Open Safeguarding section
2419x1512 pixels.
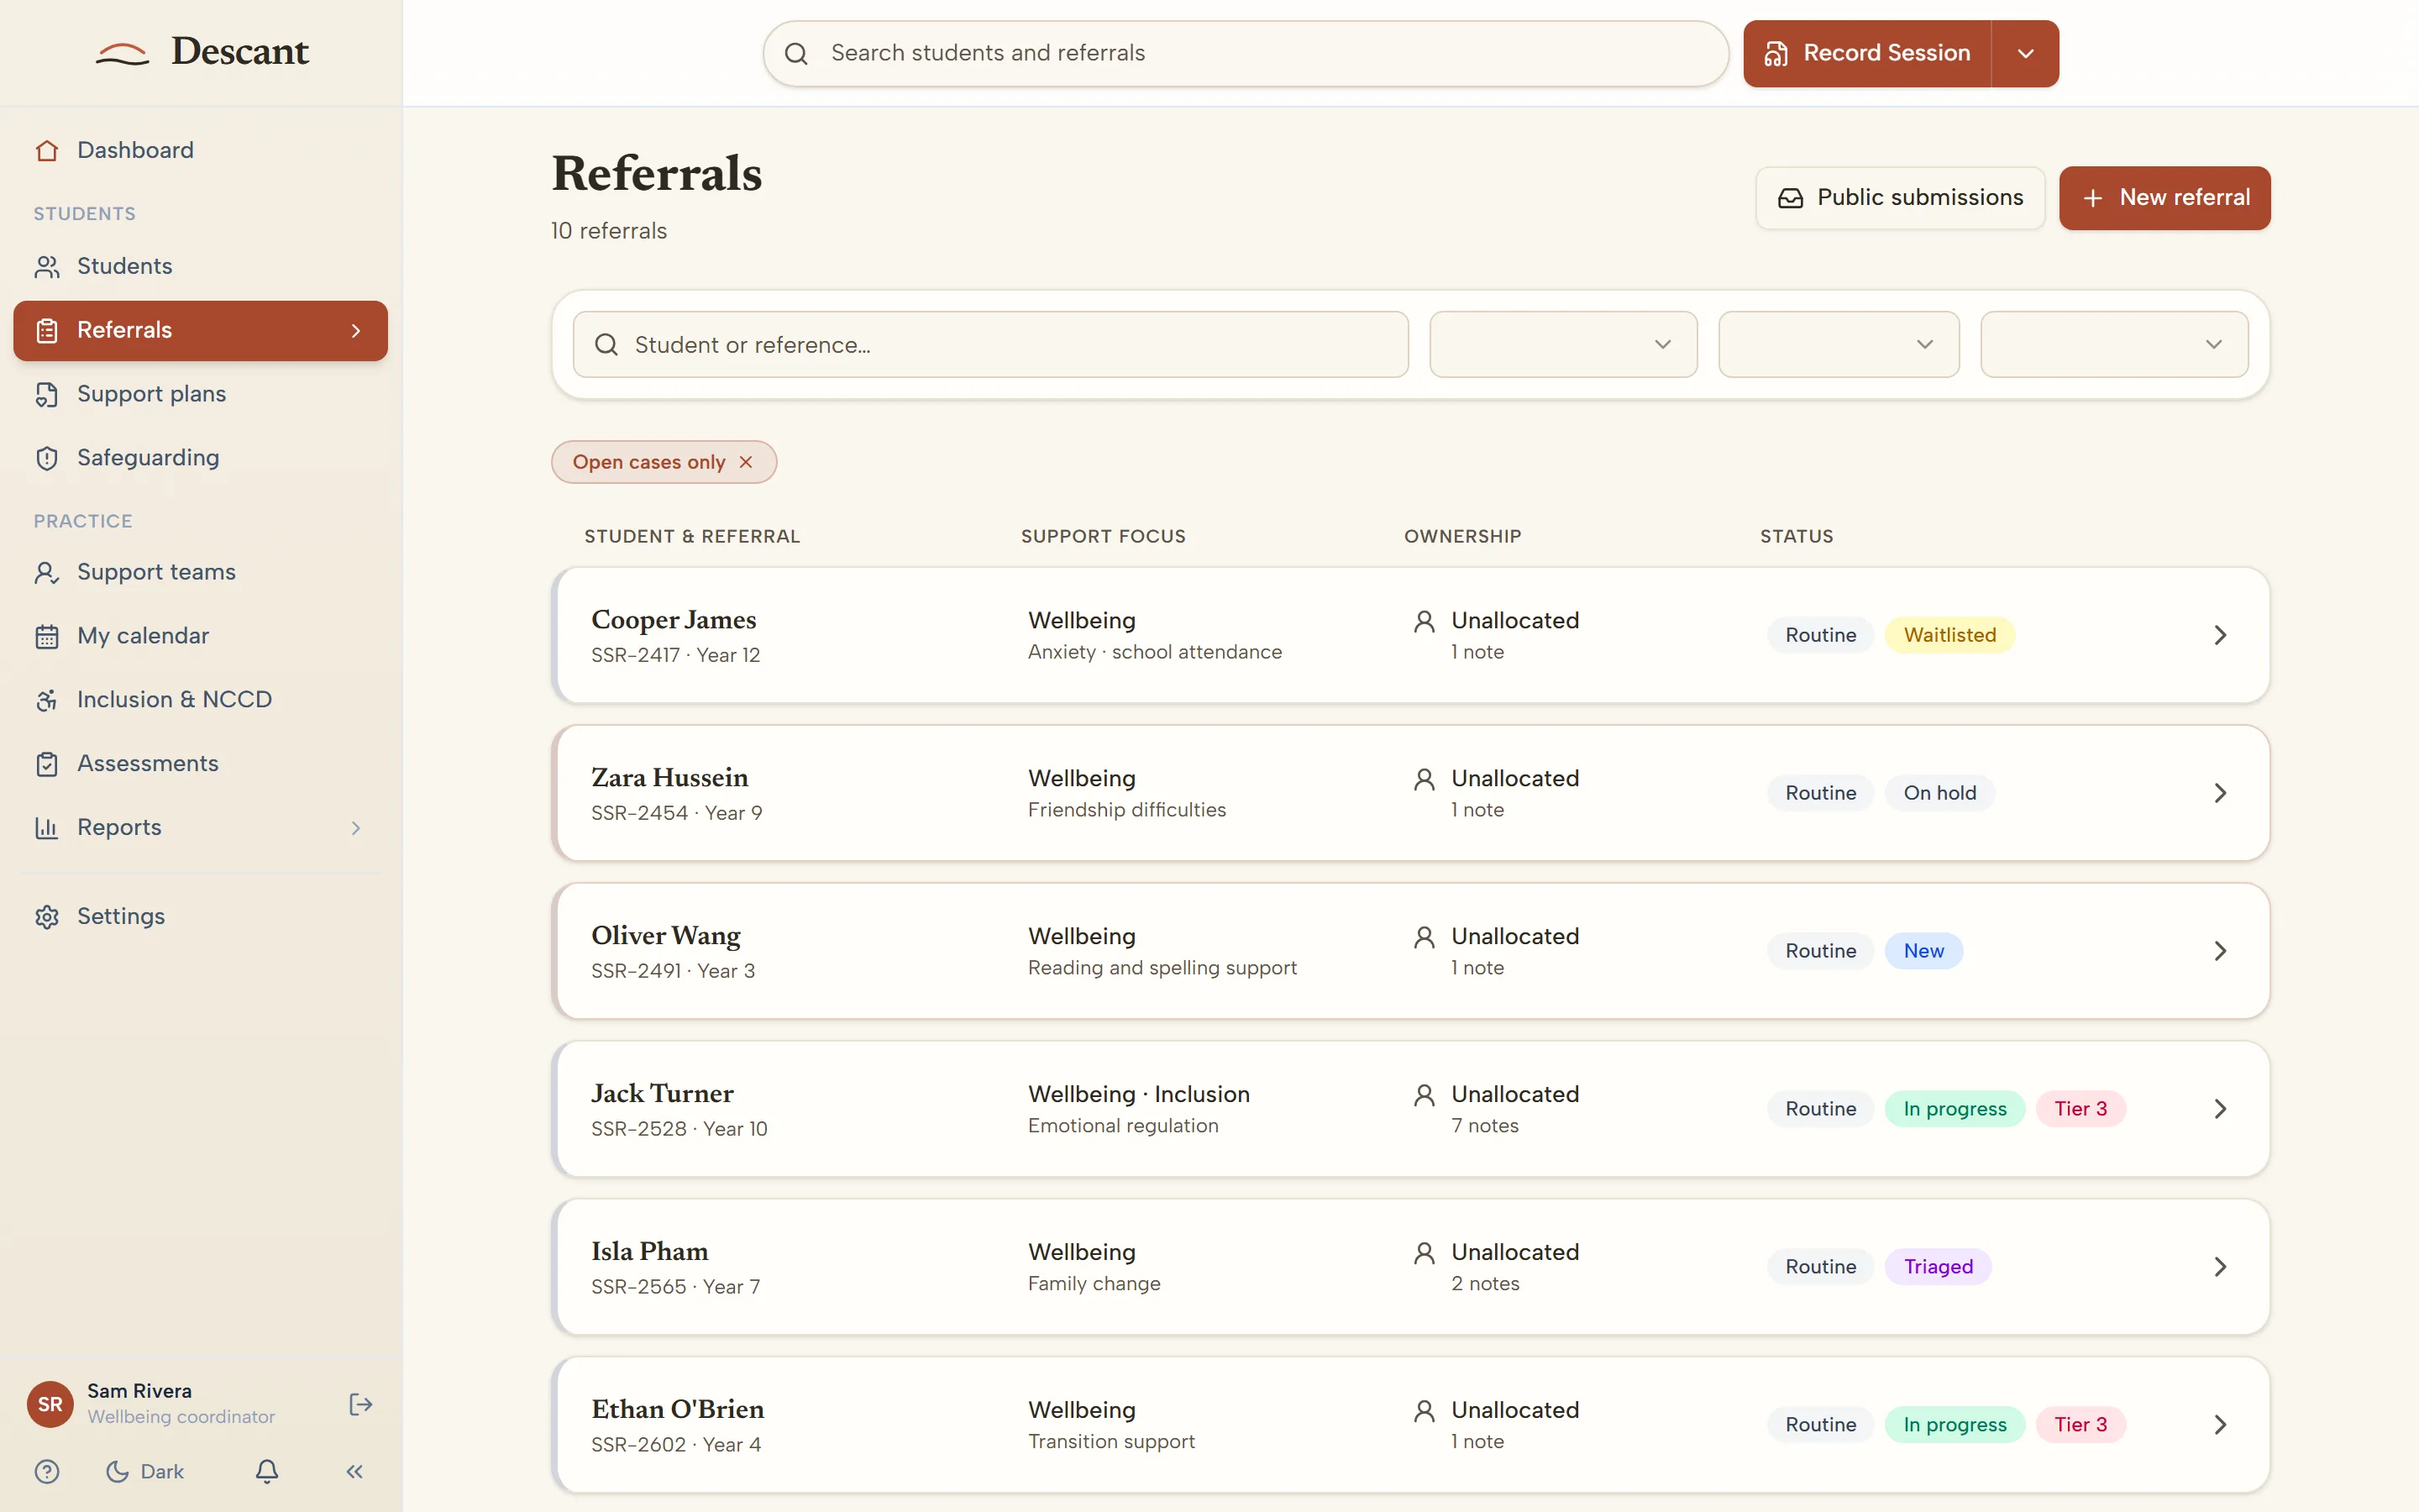point(200,457)
